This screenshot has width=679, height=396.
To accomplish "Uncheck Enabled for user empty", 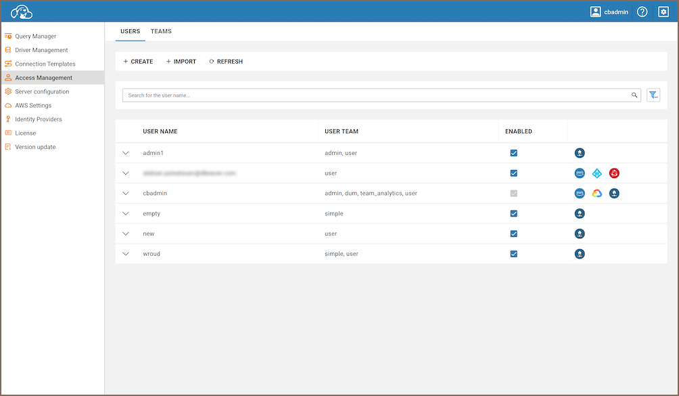I will click(x=514, y=214).
